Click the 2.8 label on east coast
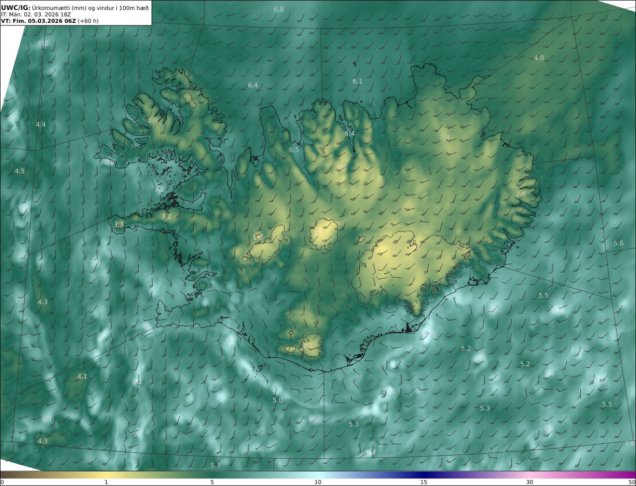This screenshot has width=636, height=486. tap(521, 194)
